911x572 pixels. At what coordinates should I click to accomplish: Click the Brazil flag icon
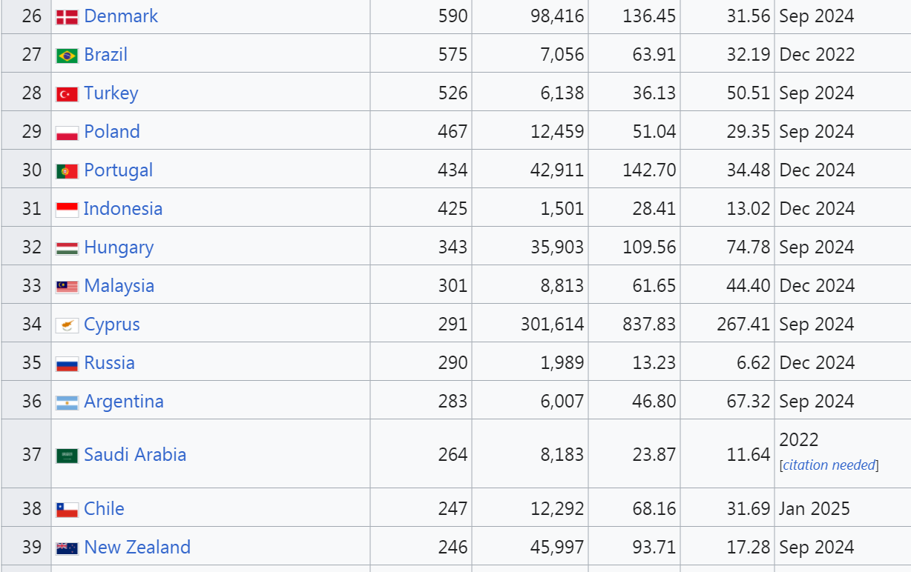[67, 56]
